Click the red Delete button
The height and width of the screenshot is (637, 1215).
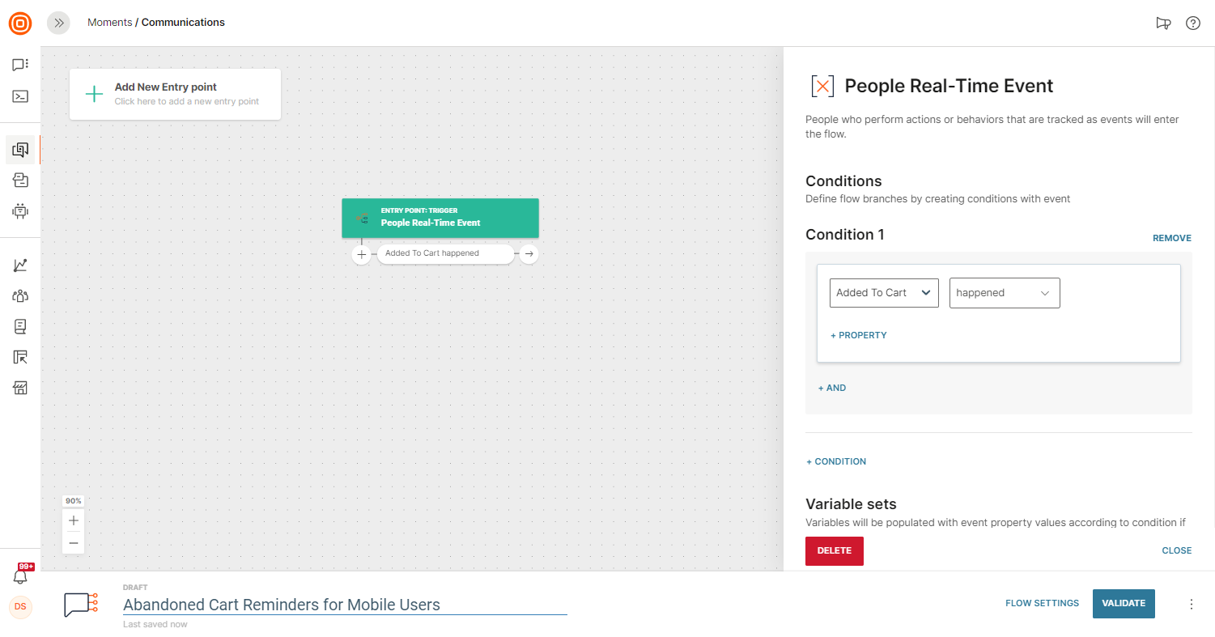pyautogui.click(x=834, y=550)
